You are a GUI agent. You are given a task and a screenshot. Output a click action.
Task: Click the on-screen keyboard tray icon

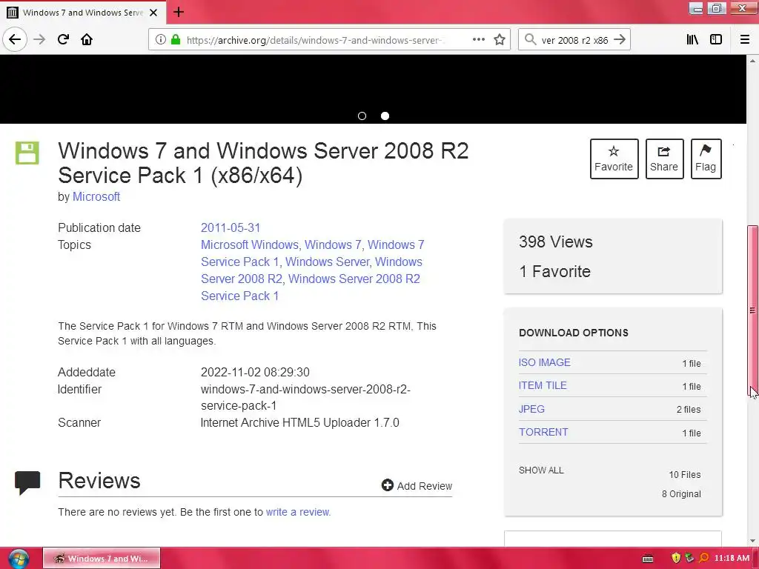648,559
